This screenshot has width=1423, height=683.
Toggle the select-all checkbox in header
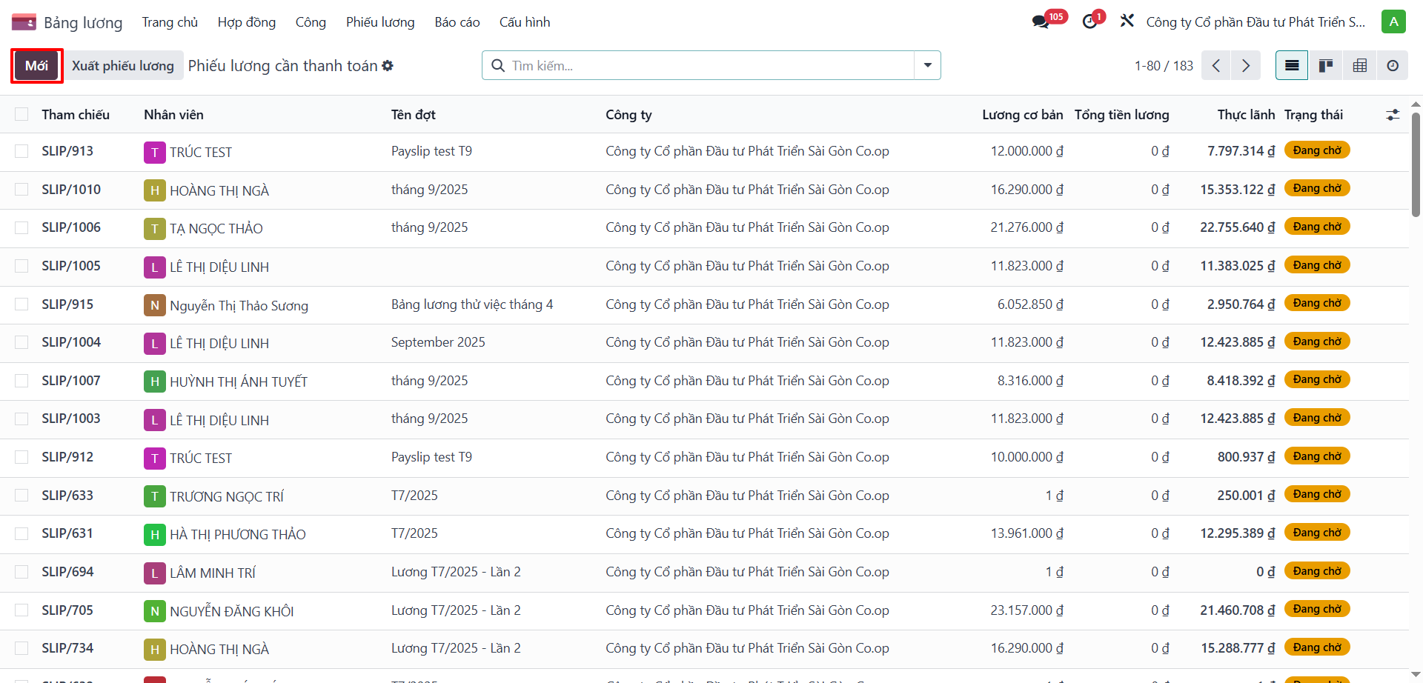tap(21, 114)
